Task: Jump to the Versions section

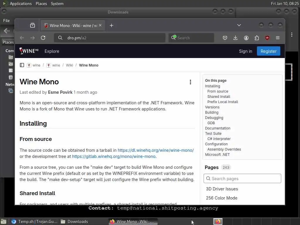Action: [x=212, y=107]
